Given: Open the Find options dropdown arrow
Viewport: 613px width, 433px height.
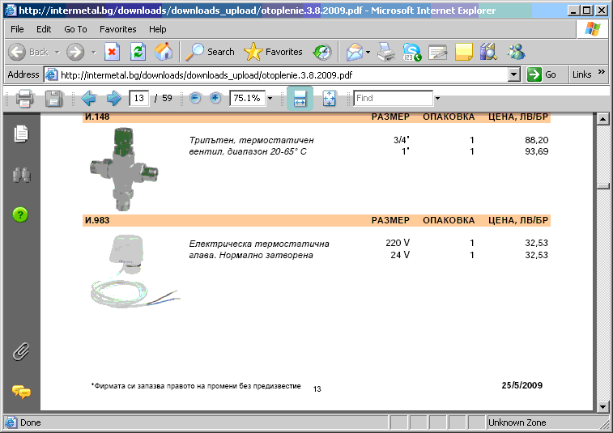Looking at the screenshot, I should coord(437,98).
